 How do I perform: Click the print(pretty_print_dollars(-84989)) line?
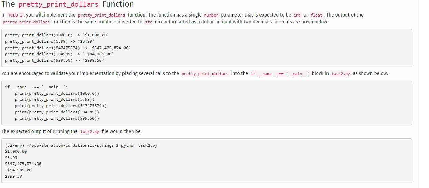(57, 112)
